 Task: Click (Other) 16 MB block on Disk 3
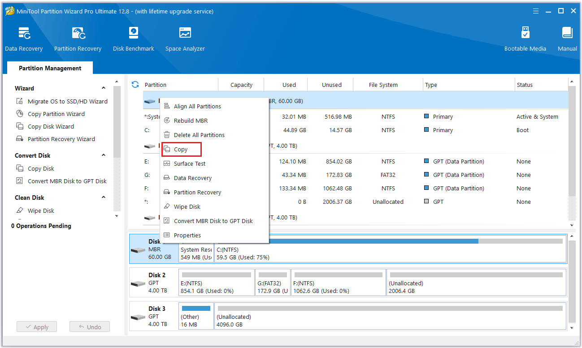196,316
